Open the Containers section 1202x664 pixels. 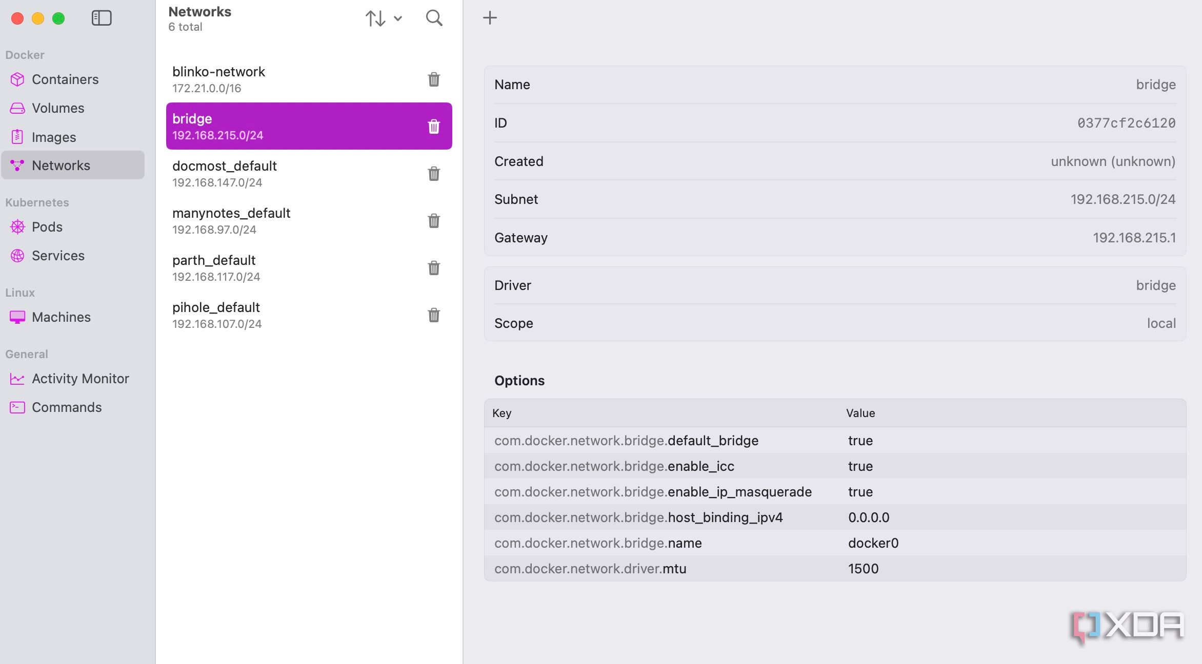click(73, 79)
